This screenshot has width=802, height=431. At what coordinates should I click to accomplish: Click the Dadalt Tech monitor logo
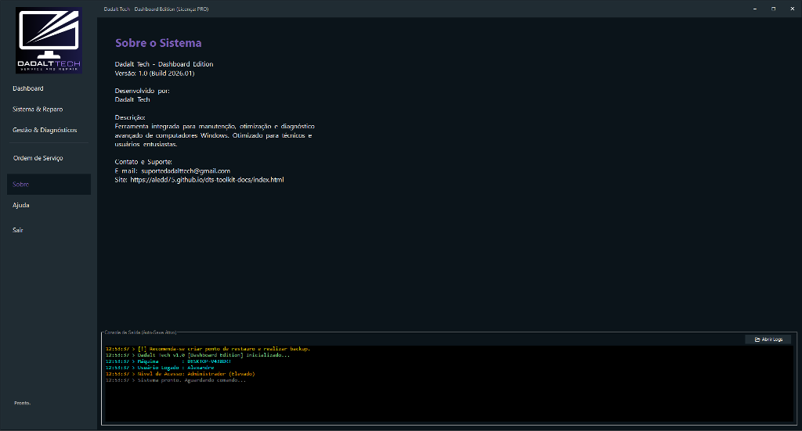click(49, 41)
